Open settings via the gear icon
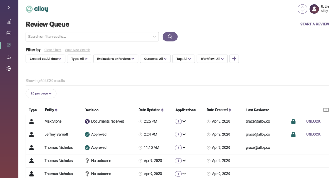The height and width of the screenshot is (178, 336). pos(9,69)
